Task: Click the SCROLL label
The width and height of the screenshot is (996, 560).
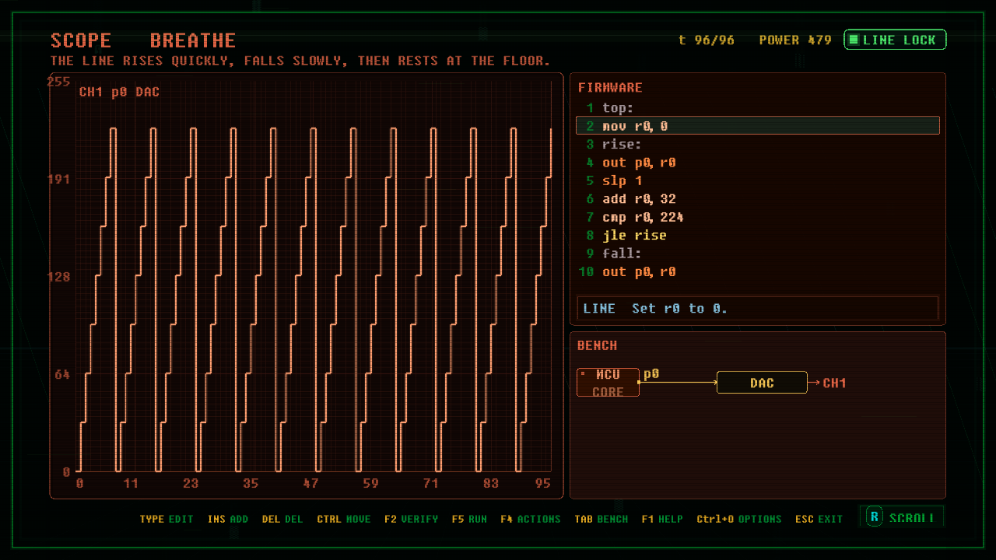Action: pyautogui.click(x=911, y=518)
